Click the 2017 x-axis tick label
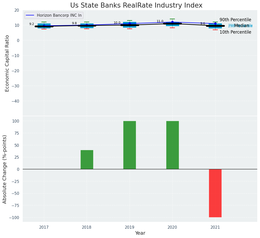The height and width of the screenshot is (238, 260). coord(44,227)
